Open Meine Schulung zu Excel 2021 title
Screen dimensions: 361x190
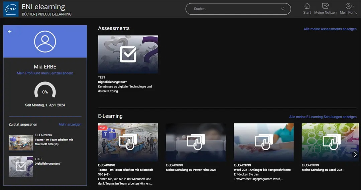tap(323, 170)
